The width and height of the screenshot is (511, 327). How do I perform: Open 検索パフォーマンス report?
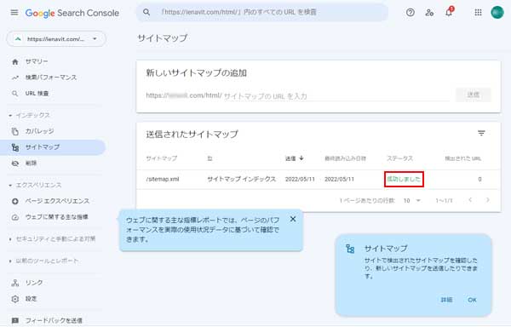(51, 77)
